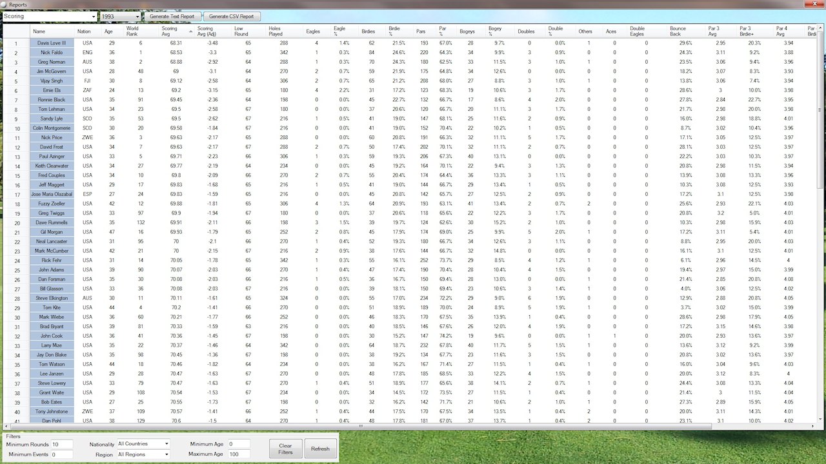This screenshot has width=826, height=464.
Task: Sort by the Double Eagles column header
Action: pyautogui.click(x=647, y=31)
